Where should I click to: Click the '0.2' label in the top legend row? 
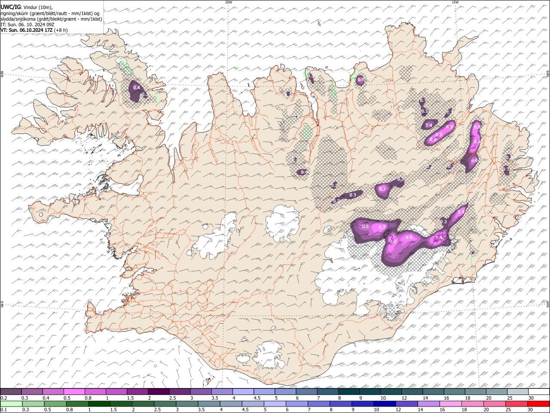[x=4, y=398]
